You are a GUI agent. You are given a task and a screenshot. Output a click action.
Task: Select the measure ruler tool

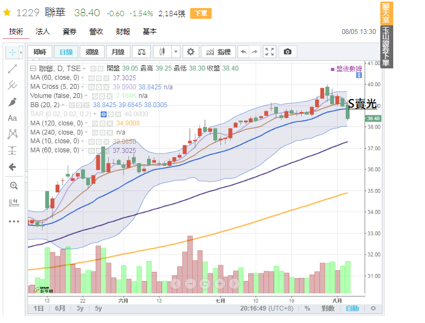click(13, 202)
